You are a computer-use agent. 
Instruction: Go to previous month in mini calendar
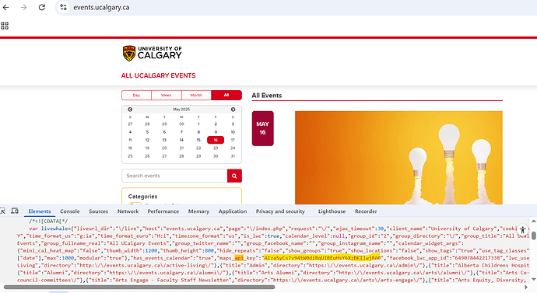(x=130, y=110)
